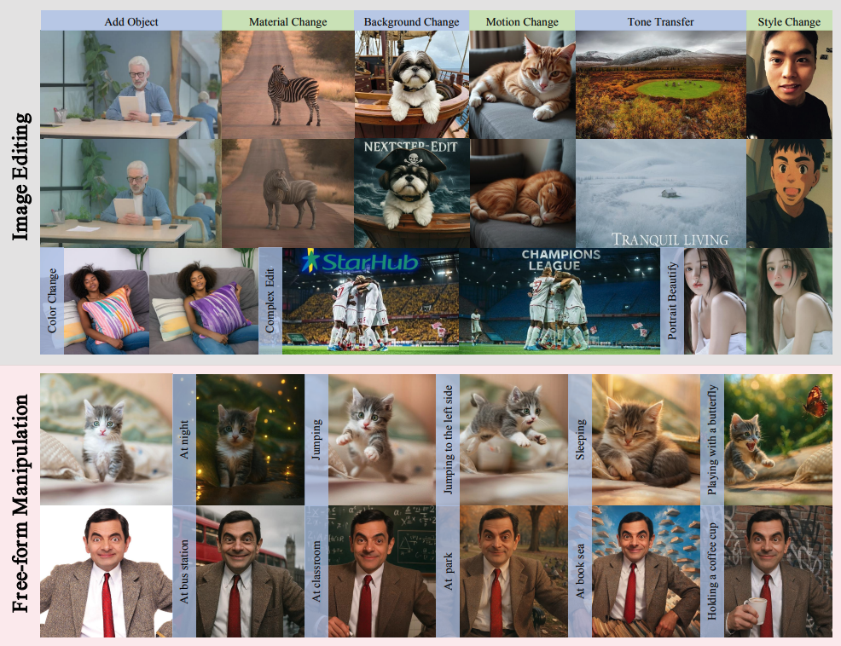
Task: Open the pirate hat dog image
Action: click(x=411, y=193)
